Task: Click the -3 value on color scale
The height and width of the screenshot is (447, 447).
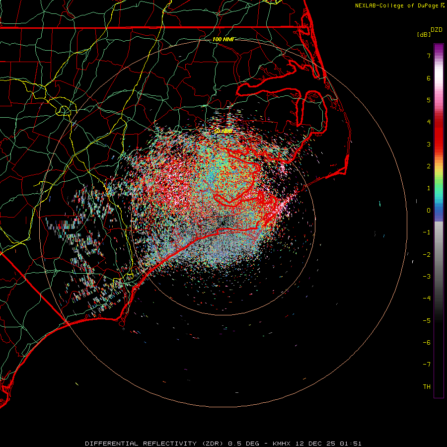Action: (427, 277)
